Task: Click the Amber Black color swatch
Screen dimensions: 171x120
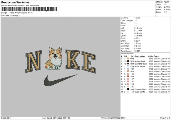Action: pyautogui.click(x=128, y=61)
